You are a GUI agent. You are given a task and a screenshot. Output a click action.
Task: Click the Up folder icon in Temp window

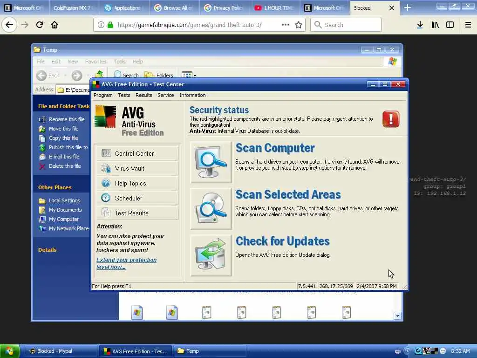click(99, 75)
